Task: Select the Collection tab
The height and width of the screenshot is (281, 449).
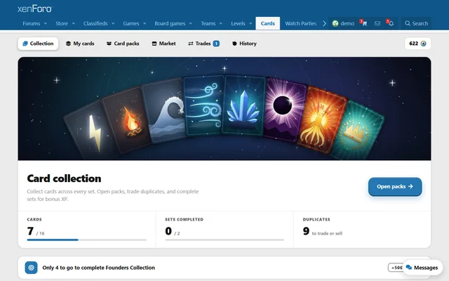Action: pos(38,44)
